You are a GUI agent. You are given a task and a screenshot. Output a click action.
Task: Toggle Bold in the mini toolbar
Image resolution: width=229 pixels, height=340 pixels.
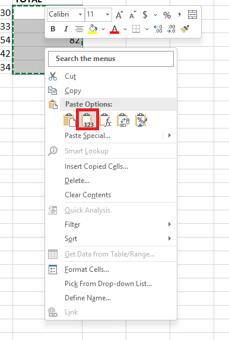tap(53, 29)
